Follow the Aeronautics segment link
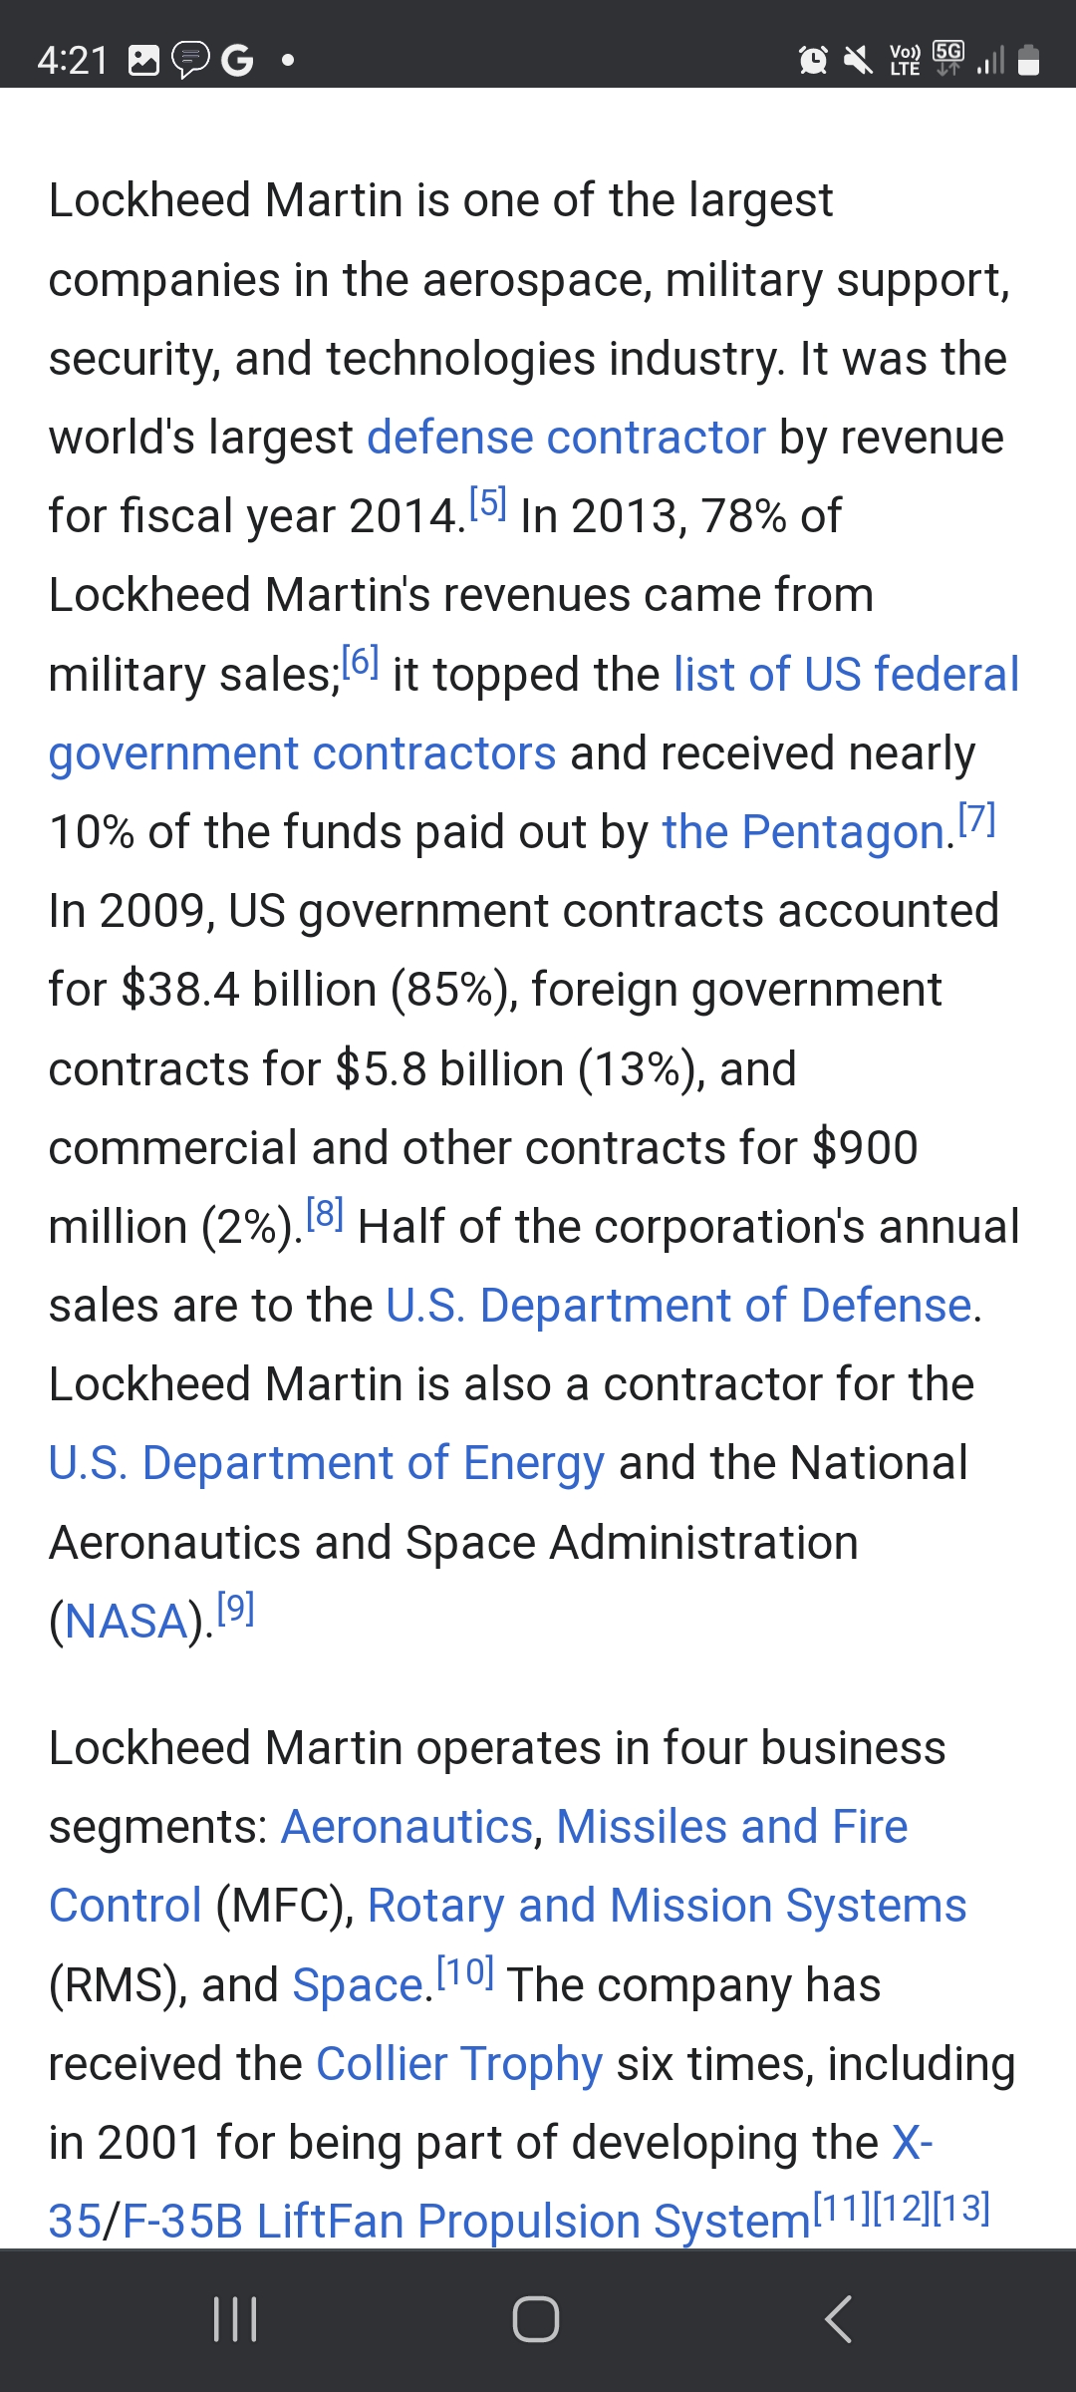This screenshot has width=1076, height=2392. click(x=407, y=1827)
